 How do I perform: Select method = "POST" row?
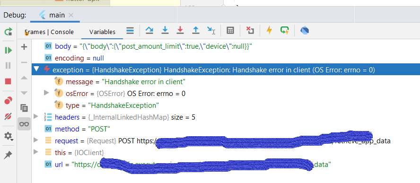pos(226,129)
